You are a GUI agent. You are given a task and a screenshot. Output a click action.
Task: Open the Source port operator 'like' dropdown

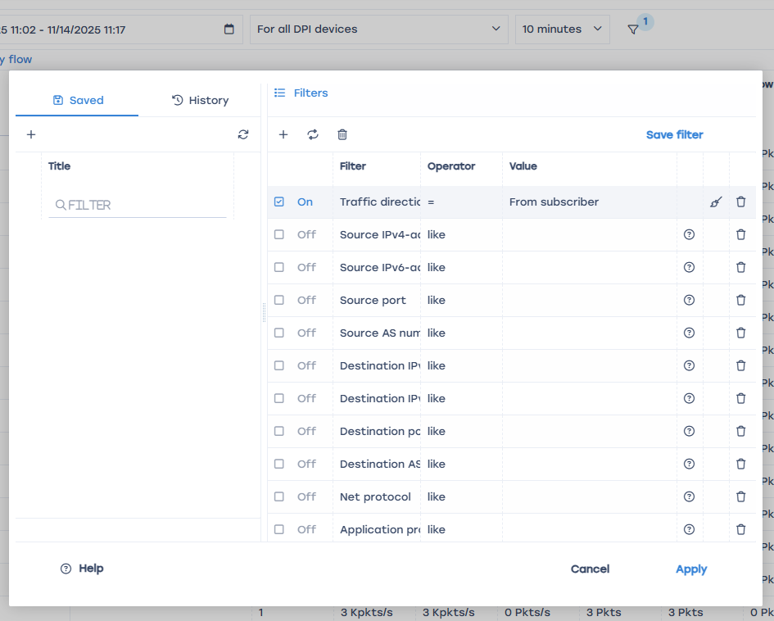460,301
